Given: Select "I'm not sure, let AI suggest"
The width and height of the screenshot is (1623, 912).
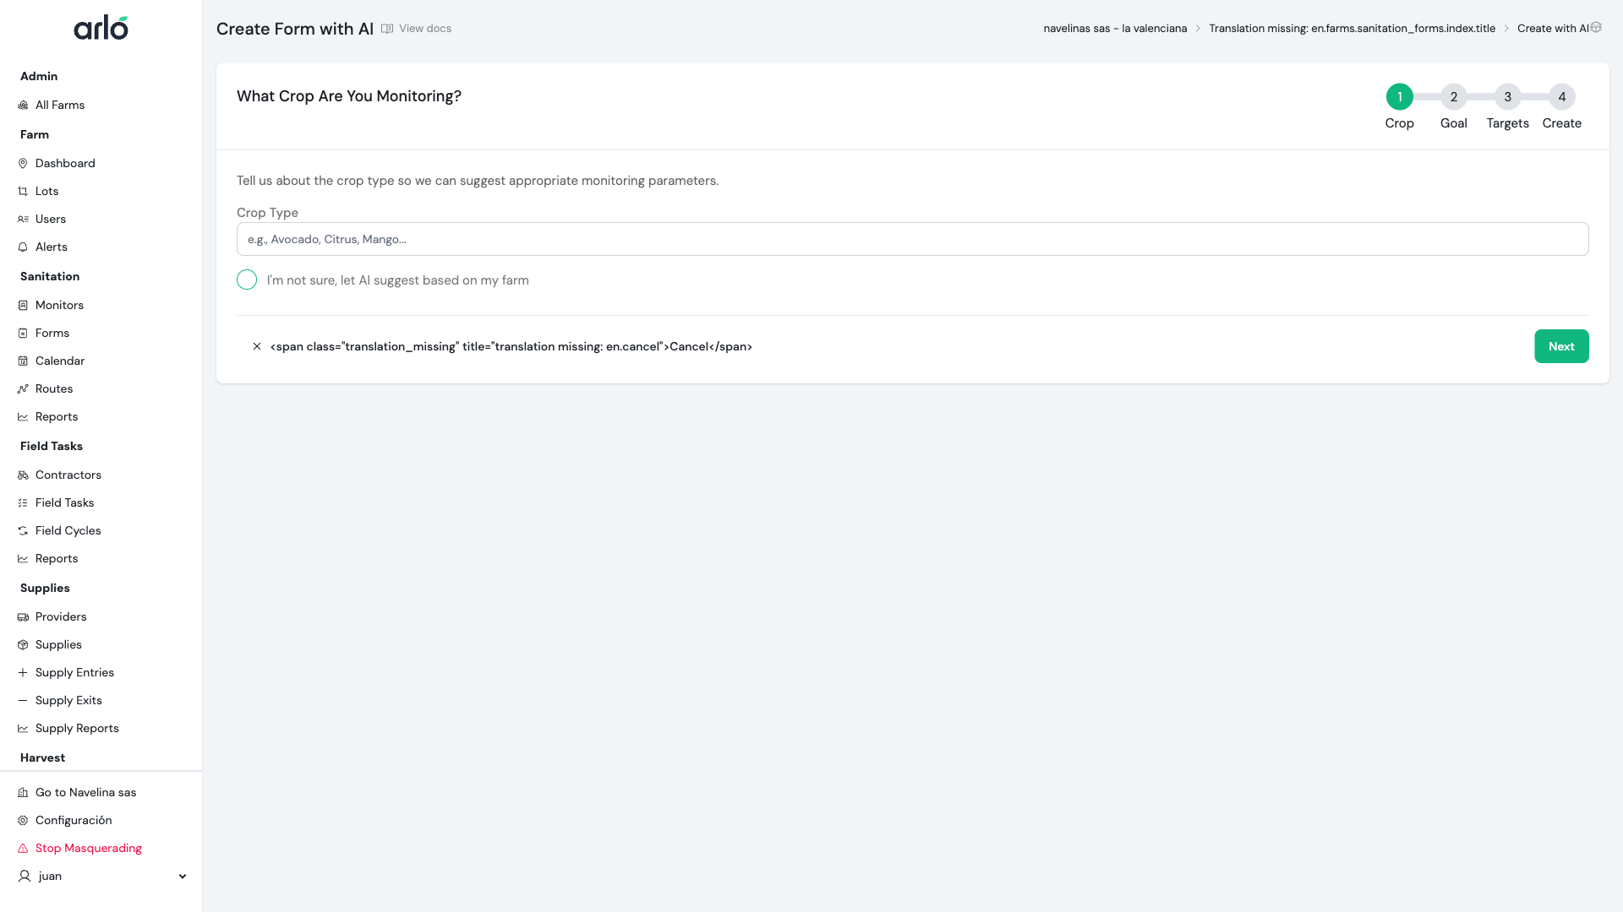Looking at the screenshot, I should click(x=246, y=280).
